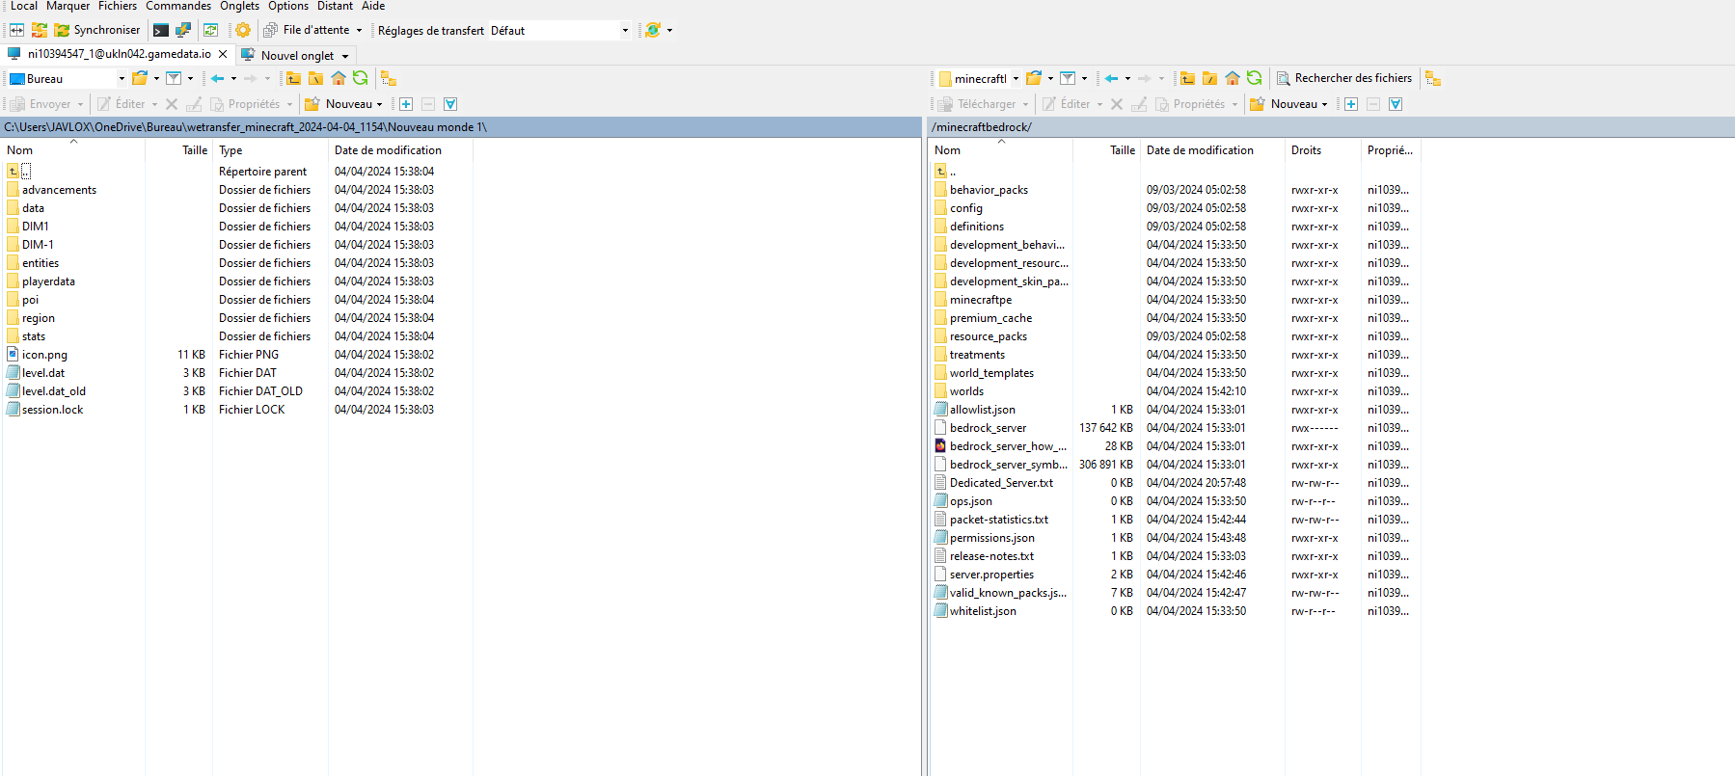Image resolution: width=1735 pixels, height=776 pixels.
Task: Expand local panel Nouveau dropdown arrow
Action: click(x=379, y=104)
